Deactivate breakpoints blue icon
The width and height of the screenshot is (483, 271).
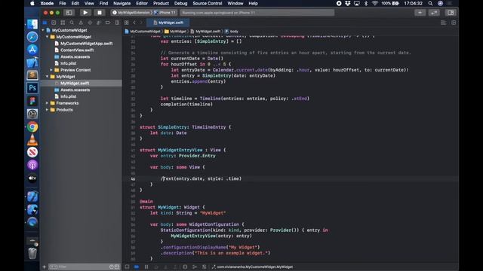pos(137,266)
